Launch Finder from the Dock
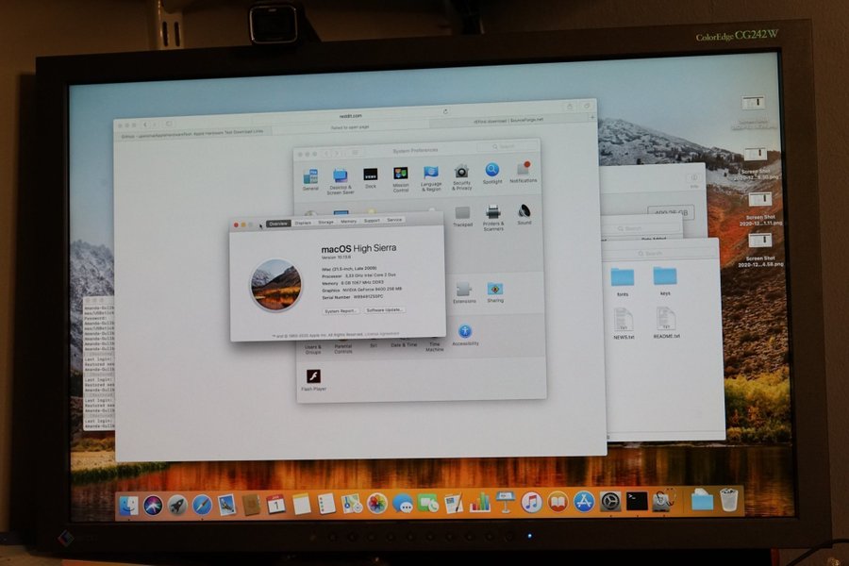The image size is (849, 566). coord(129,506)
